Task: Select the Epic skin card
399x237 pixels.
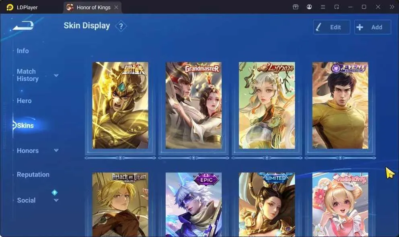Action: coord(193,205)
